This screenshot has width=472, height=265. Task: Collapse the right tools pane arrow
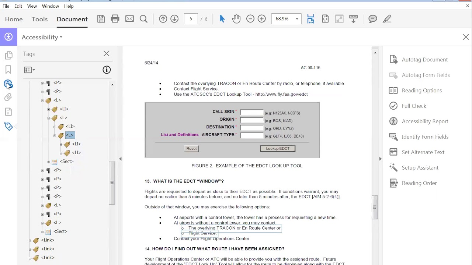point(380,159)
